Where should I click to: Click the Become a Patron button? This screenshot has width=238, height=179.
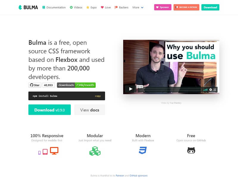pos(186,7)
